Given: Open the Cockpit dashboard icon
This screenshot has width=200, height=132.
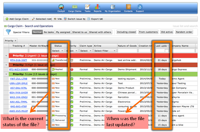Looking at the screenshot, I should tap(61, 7).
